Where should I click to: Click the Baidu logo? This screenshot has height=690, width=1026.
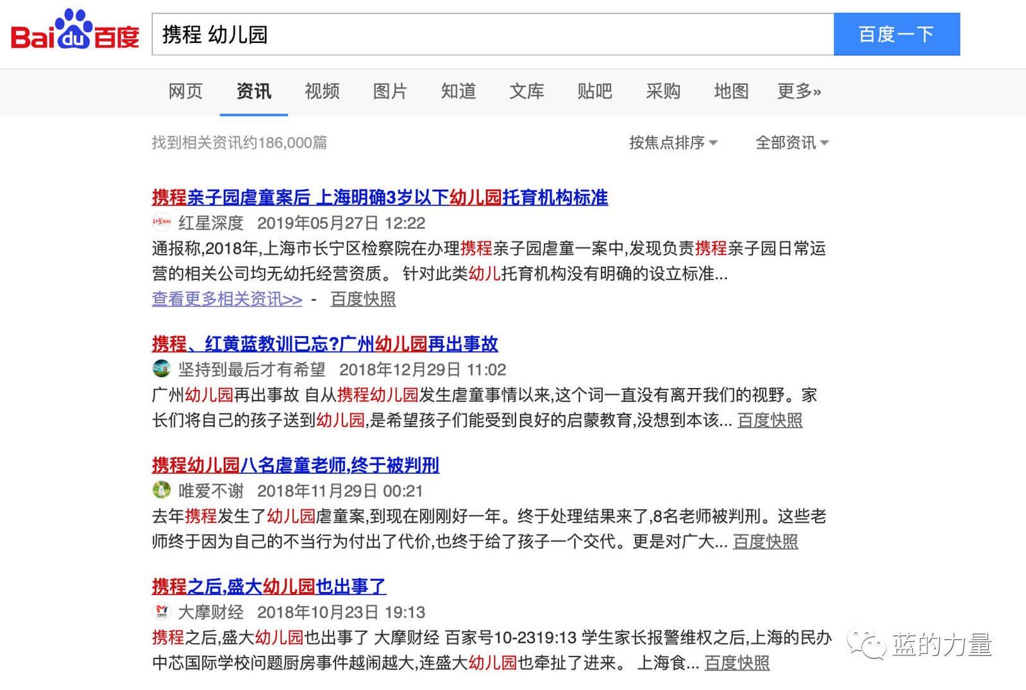click(75, 32)
